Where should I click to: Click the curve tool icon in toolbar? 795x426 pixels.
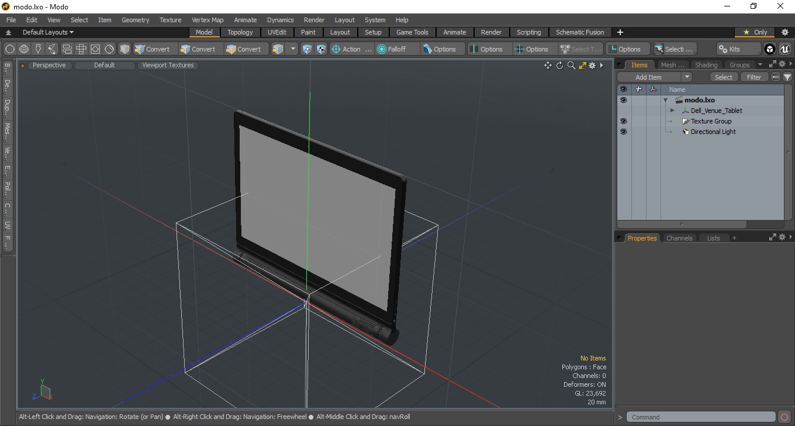[x=52, y=49]
